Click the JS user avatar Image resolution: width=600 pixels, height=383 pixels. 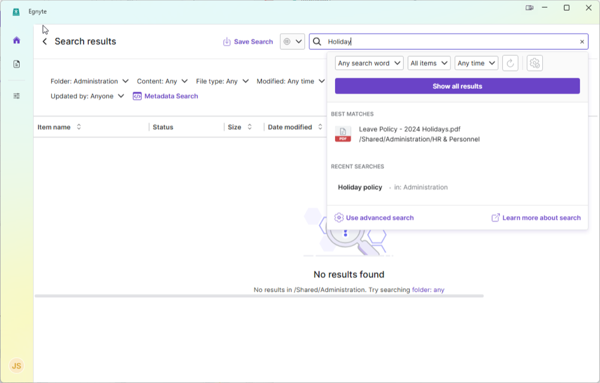click(x=17, y=366)
